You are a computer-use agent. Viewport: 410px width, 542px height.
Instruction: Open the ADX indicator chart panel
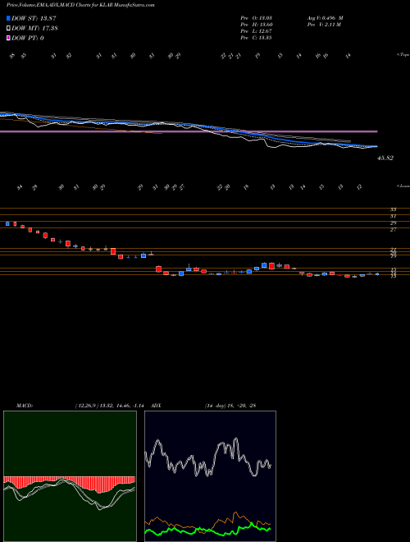tap(210, 476)
